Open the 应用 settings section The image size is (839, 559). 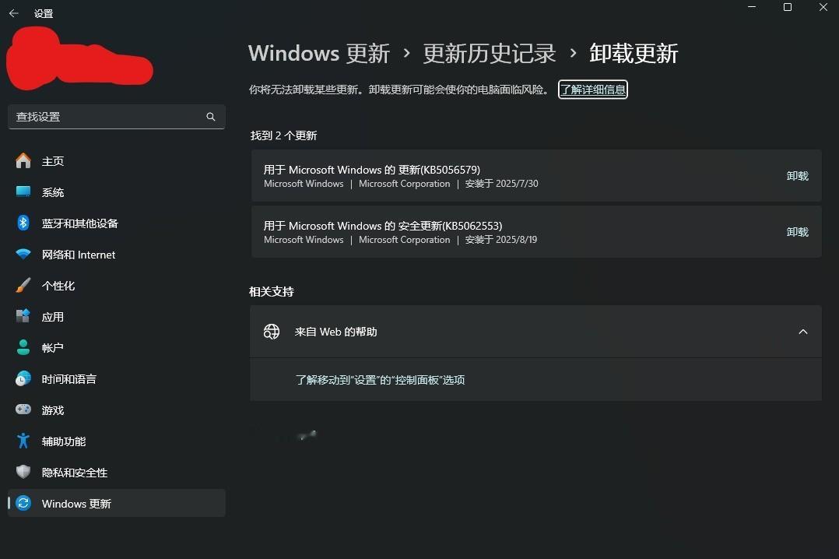53,317
